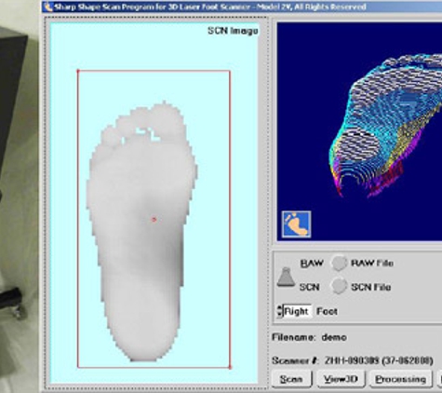The image size is (442, 393).
Task: Click the Filename demo text
Action: 309,337
